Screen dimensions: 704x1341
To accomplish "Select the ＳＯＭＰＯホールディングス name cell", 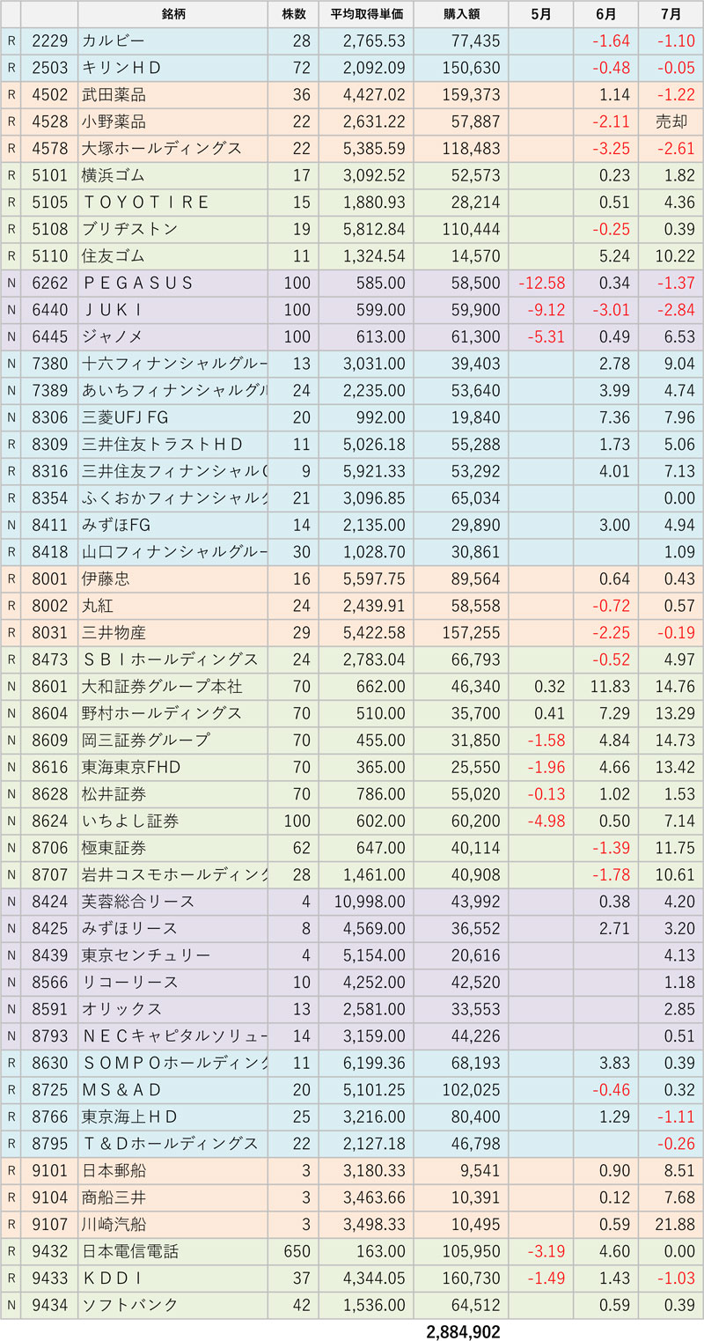I will tap(172, 1063).
